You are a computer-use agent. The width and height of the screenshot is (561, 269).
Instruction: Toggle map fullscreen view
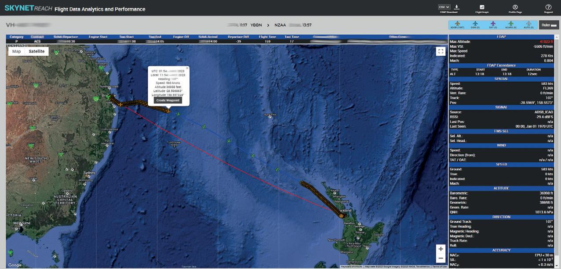441,51
